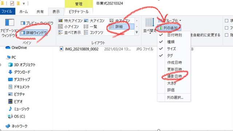Select Small icons (小アイコン) layout
The width and height of the screenshot is (233, 131).
[68, 27]
